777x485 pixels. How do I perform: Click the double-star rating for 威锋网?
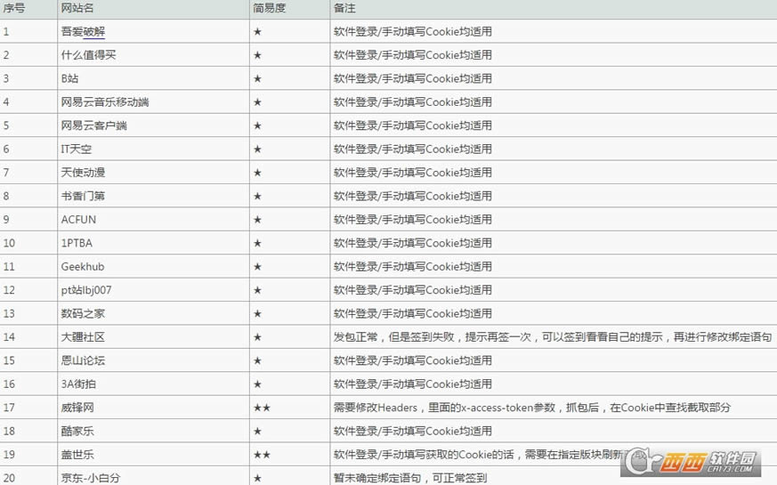pos(262,408)
